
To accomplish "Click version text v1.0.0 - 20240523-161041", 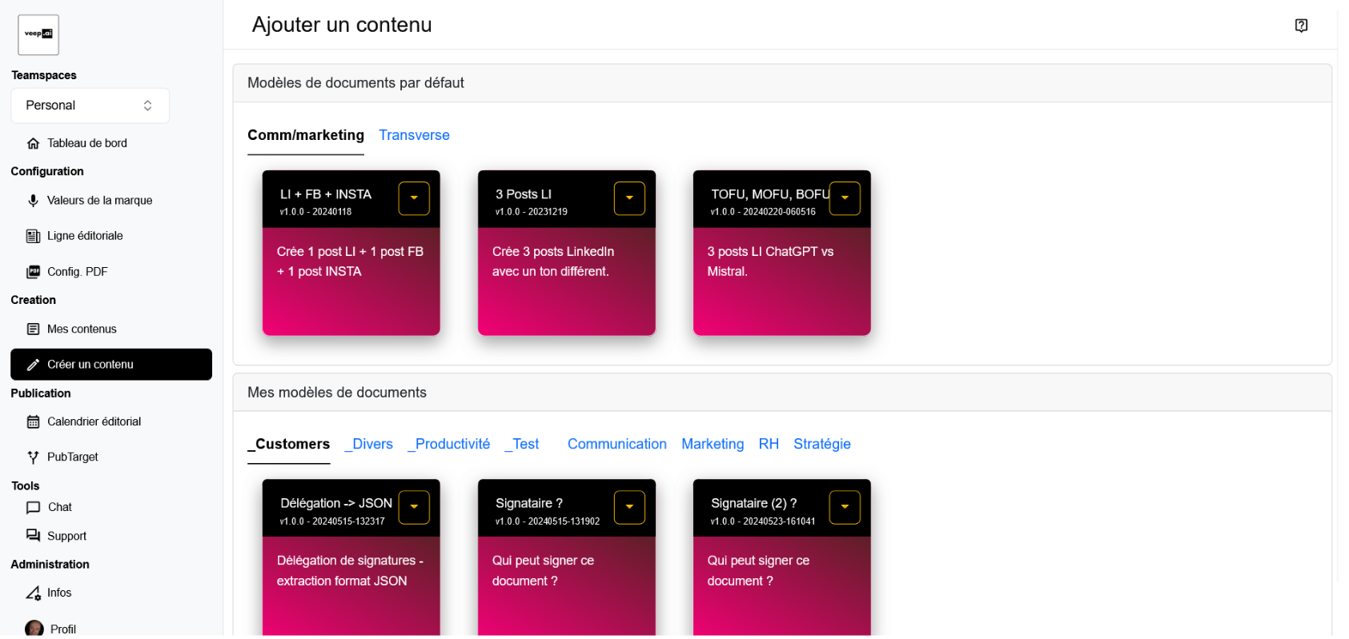I will click(763, 521).
